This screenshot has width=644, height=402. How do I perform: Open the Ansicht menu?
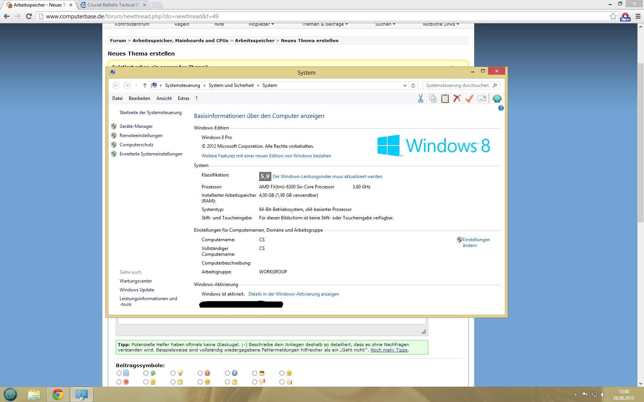point(164,98)
